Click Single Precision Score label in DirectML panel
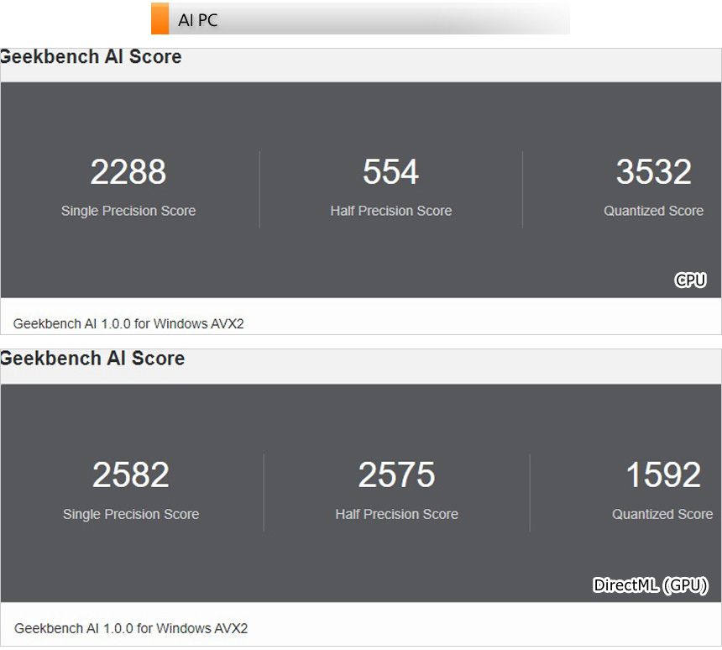This screenshot has width=722, height=650. [131, 514]
